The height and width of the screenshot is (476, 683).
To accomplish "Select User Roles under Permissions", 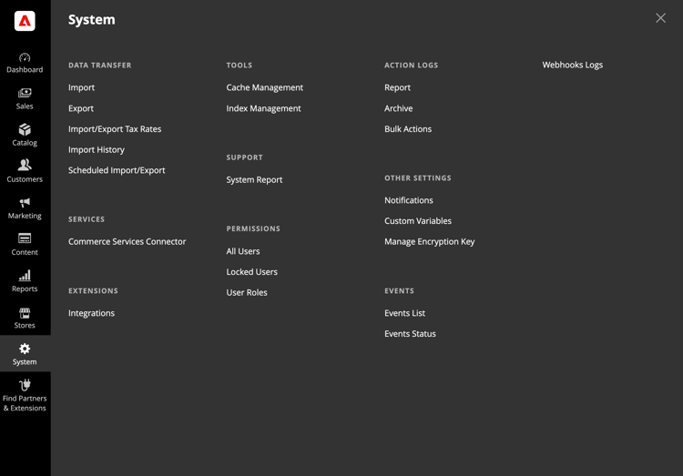I will [x=247, y=293].
